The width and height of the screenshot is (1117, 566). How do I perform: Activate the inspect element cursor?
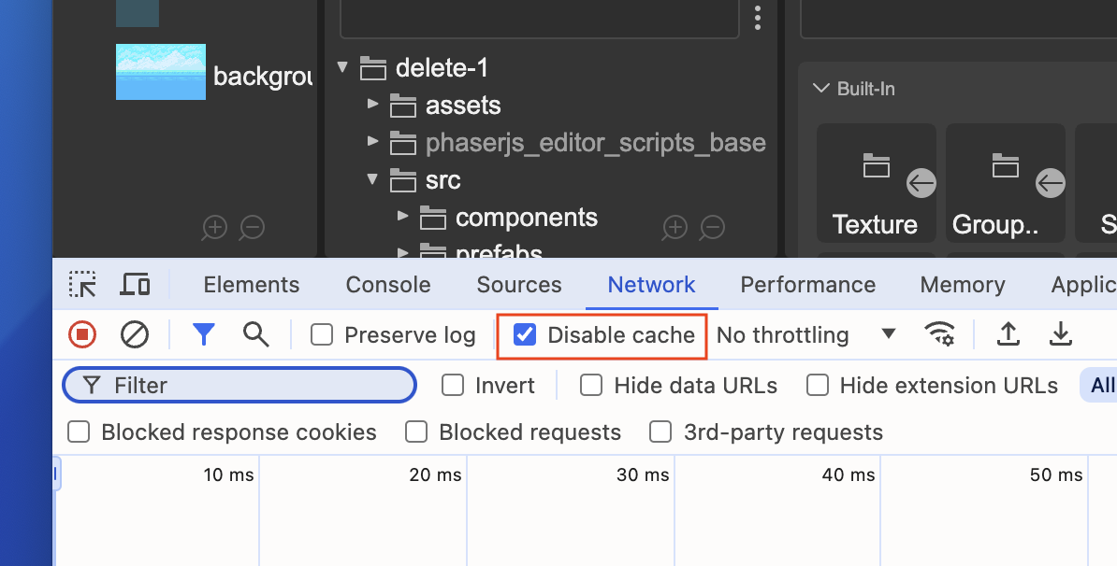81,284
